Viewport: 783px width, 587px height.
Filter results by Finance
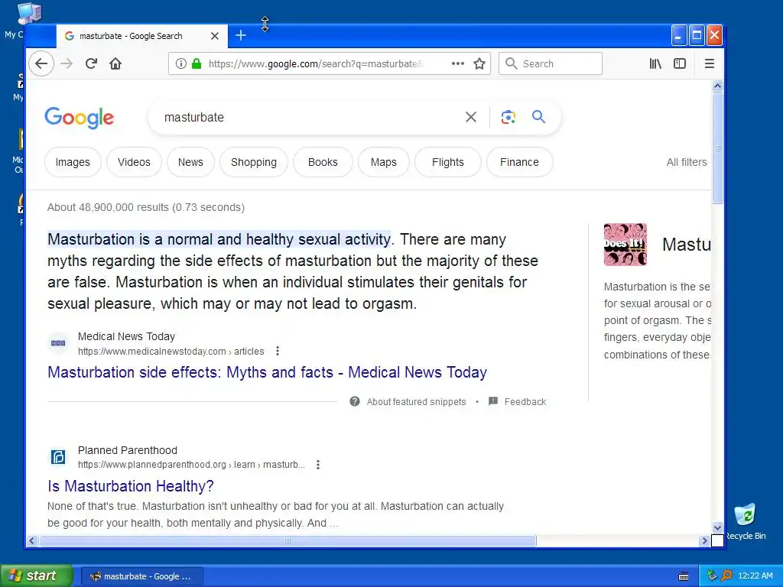pos(519,162)
